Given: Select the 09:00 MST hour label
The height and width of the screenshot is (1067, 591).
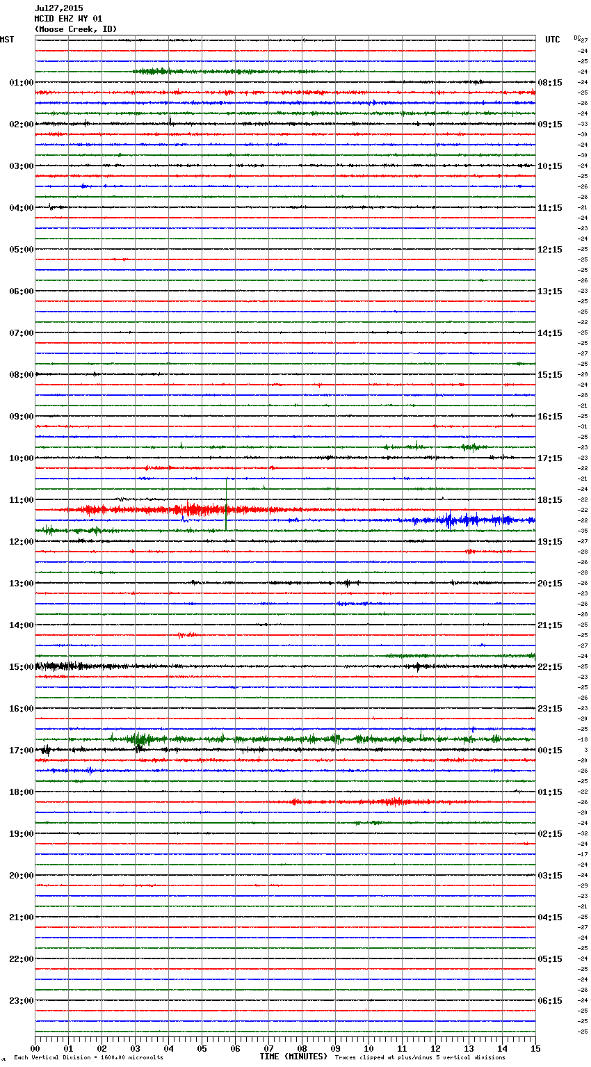Looking at the screenshot, I should (x=22, y=417).
